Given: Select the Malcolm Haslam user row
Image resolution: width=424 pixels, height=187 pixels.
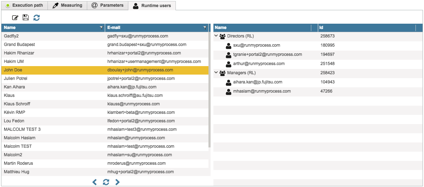Looking at the screenshot, I should pyautogui.click(x=105, y=138).
